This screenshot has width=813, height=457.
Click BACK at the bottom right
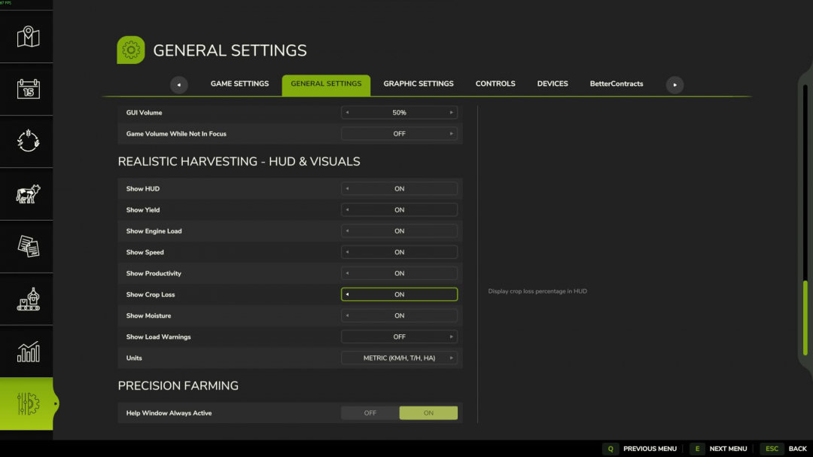coord(797,448)
